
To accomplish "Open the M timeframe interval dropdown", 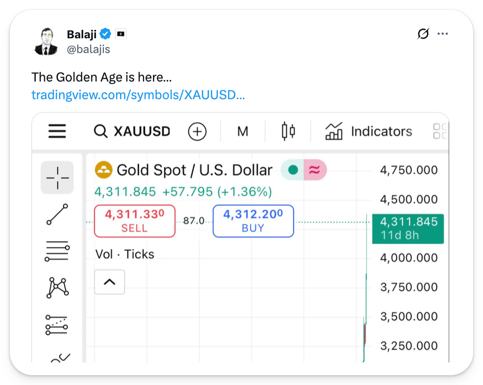I will click(x=242, y=132).
